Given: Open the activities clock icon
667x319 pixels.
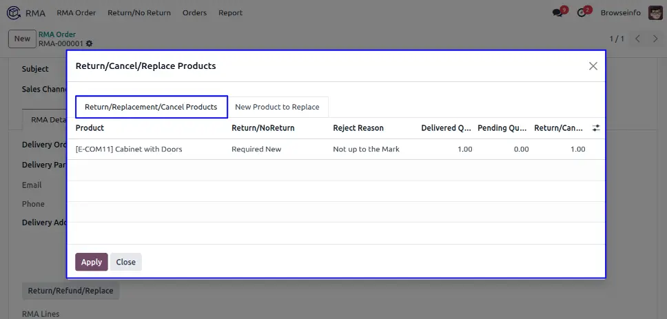Looking at the screenshot, I should coord(582,12).
